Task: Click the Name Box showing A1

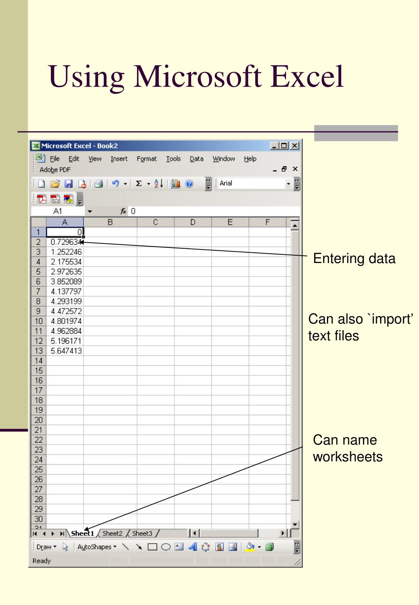Action: (x=58, y=211)
